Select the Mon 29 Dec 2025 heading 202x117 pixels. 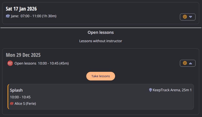click(23, 55)
